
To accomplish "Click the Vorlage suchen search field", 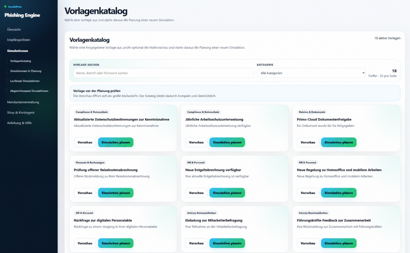I will (x=164, y=73).
